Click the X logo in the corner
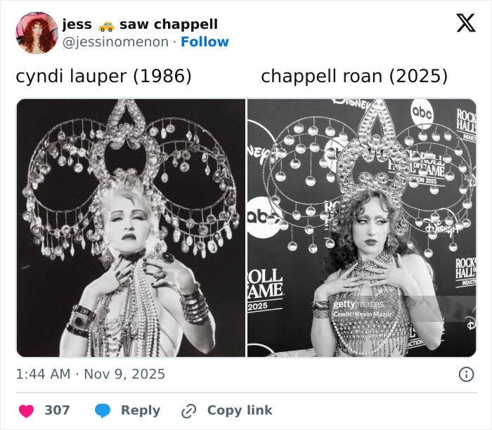 [465, 23]
